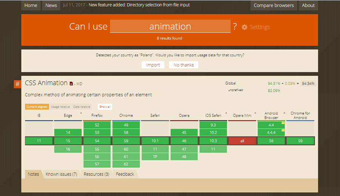
Task: Click the Settings gear icon
Action: coord(244,27)
